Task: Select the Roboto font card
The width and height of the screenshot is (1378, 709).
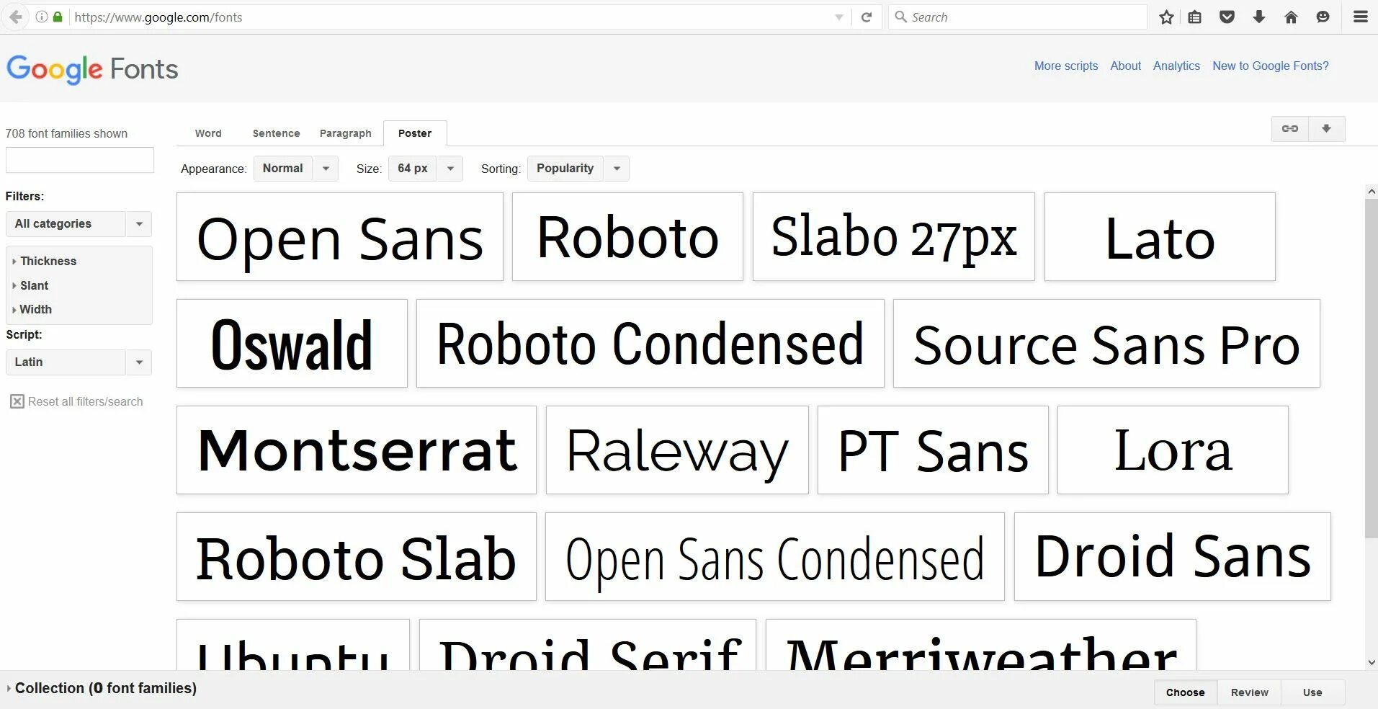Action: click(627, 237)
